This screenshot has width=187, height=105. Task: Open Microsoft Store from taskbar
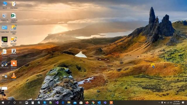(x=81, y=102)
